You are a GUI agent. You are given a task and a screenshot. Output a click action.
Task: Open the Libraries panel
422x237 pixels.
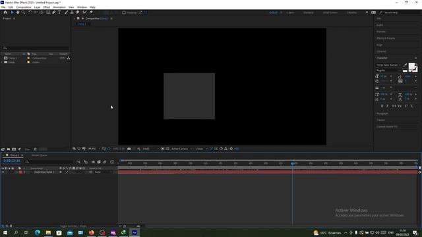[x=381, y=51]
